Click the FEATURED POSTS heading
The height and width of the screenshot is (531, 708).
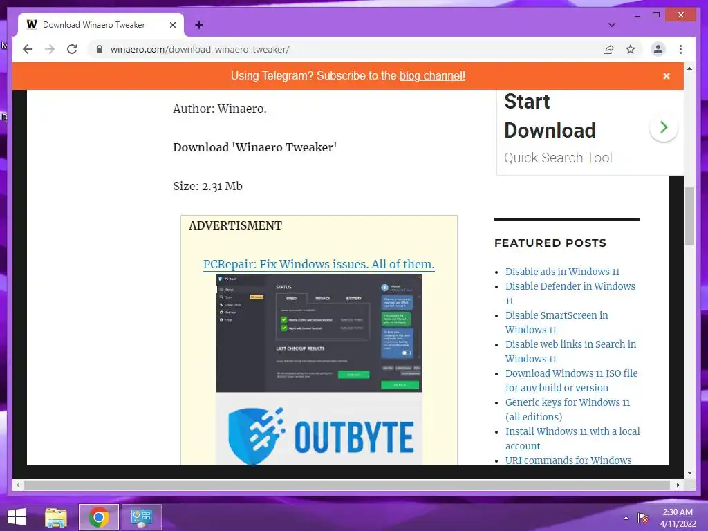coord(550,243)
